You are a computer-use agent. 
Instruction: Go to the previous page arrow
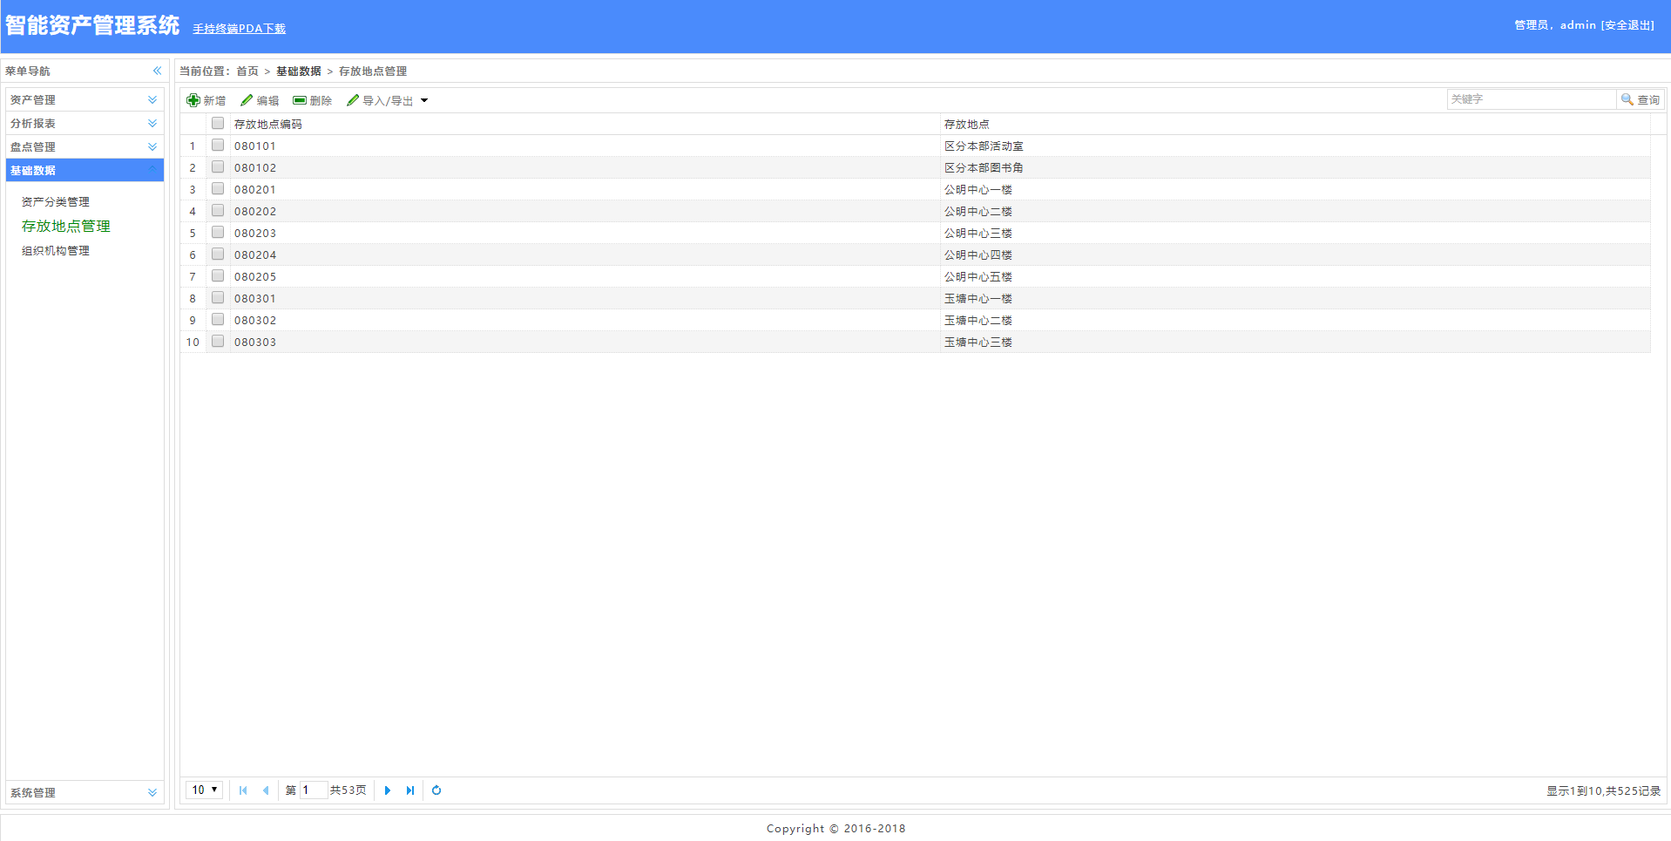coord(266,790)
